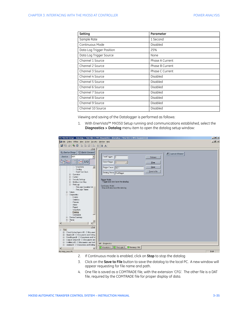Click the Trigger Cause field
Viewport: 241px width, 312px height.
pyautogui.click(x=129, y=168)
